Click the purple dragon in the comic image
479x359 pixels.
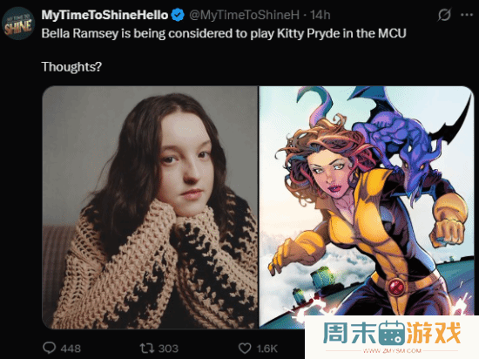coord(403,142)
